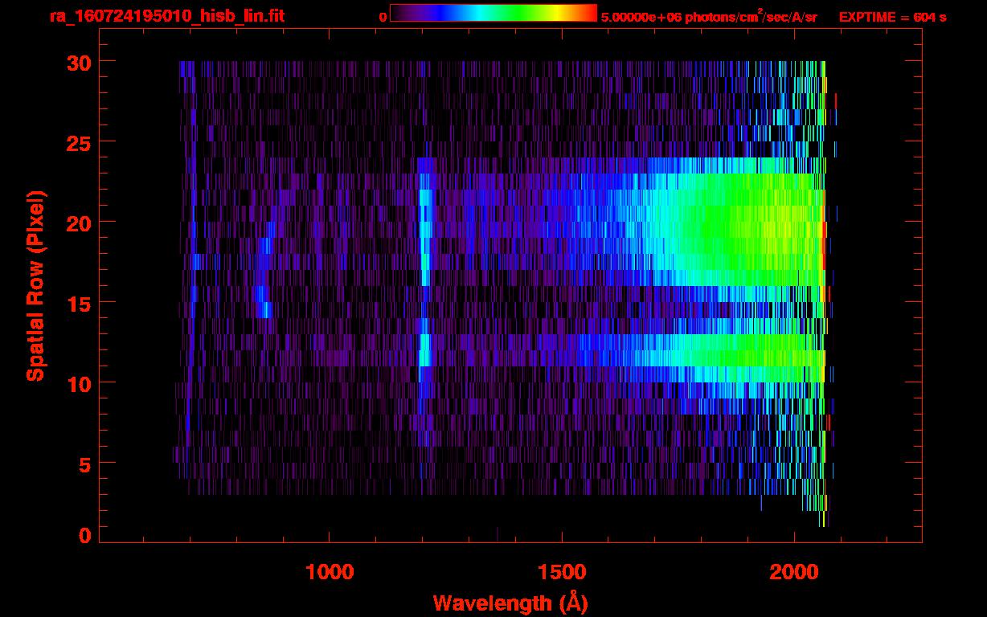Click the 2000 tick label on wavelength axis
Viewport: 987px width, 617px height.
coord(793,572)
